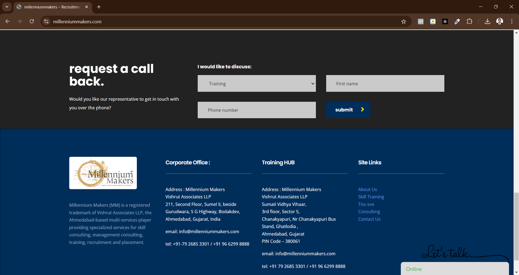Click into the First name field

pyautogui.click(x=385, y=83)
